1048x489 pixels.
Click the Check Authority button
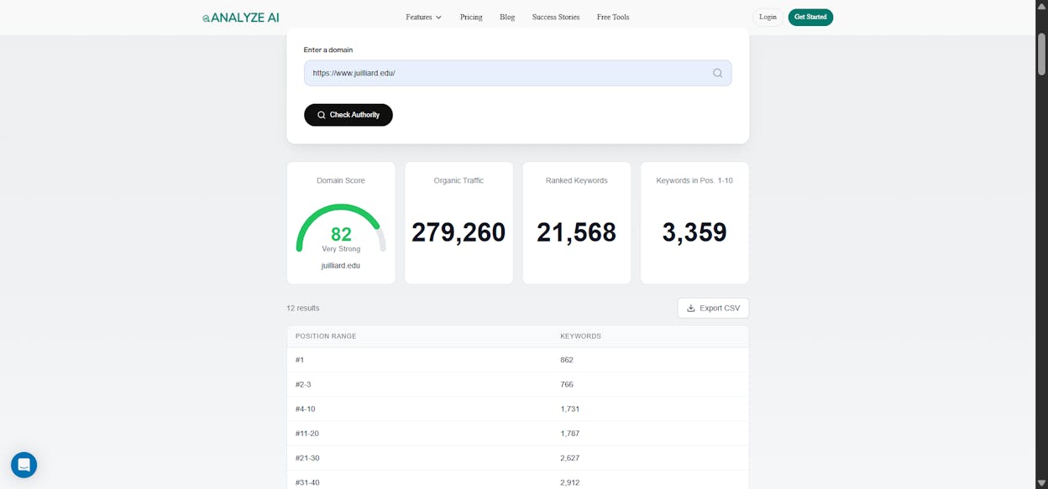348,115
